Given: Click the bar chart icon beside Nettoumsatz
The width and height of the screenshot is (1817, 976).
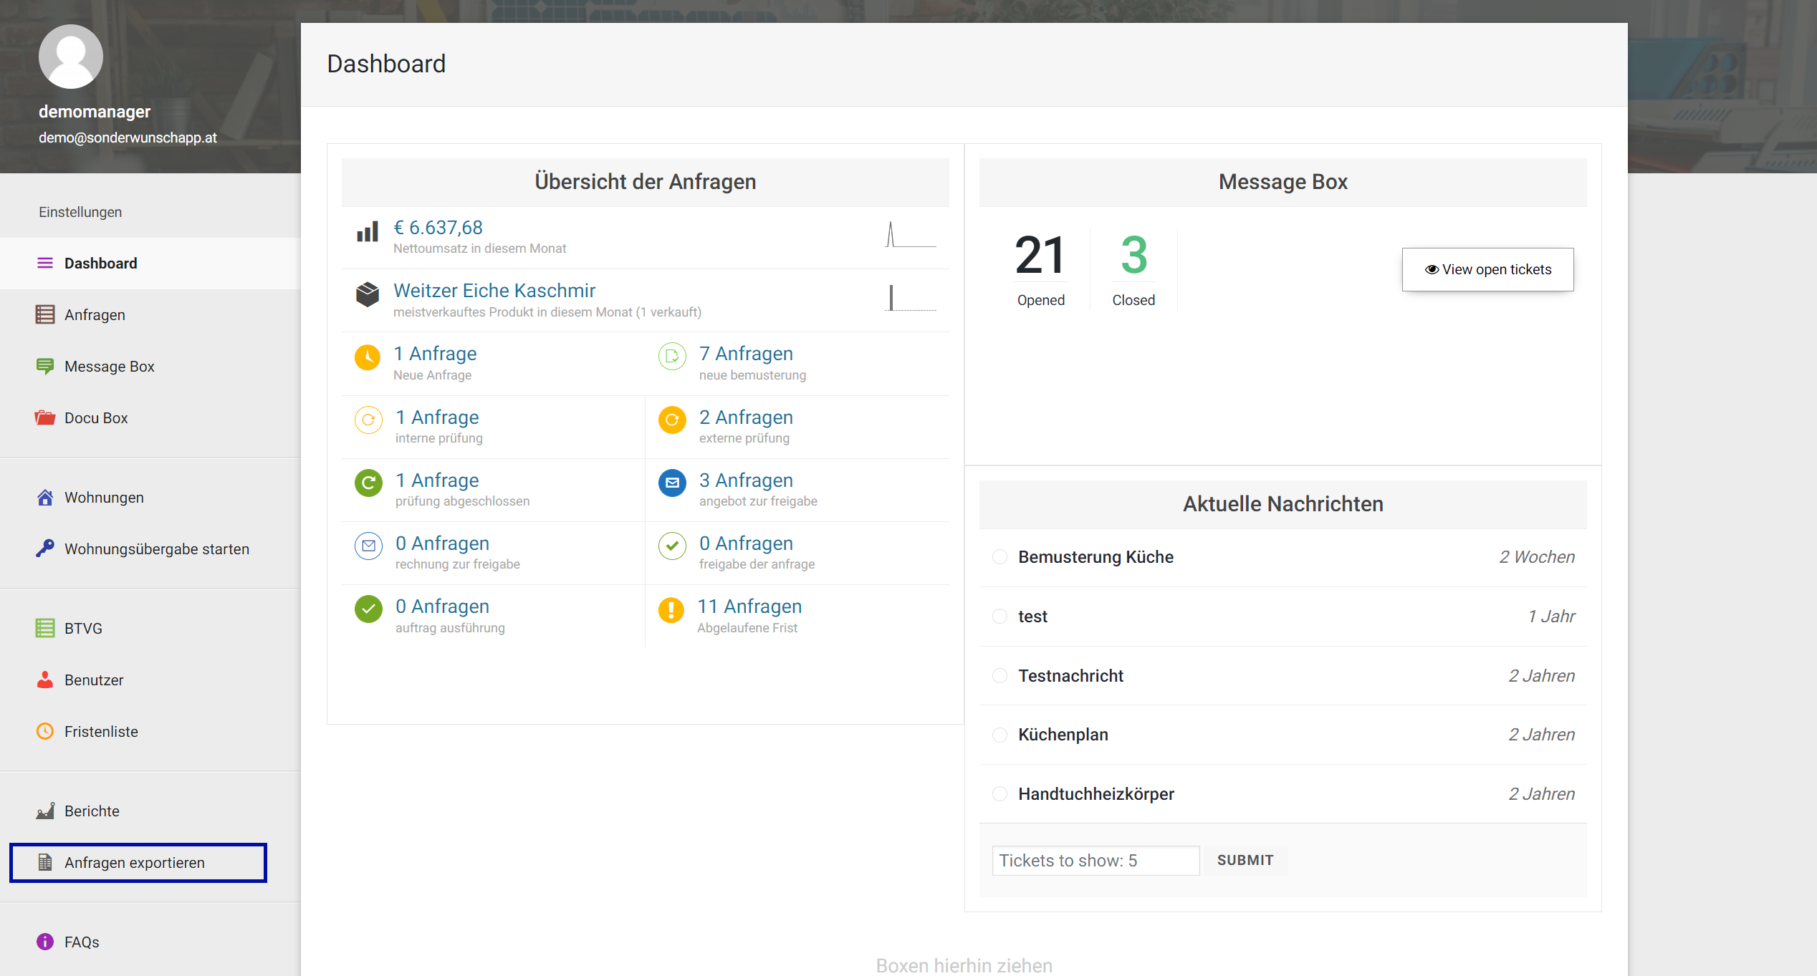Looking at the screenshot, I should (x=368, y=232).
